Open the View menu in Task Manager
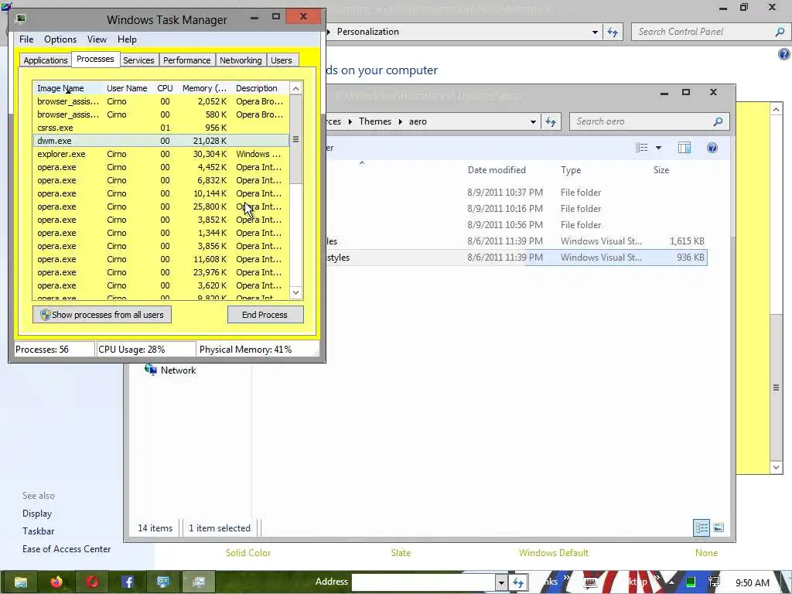Screen dimensions: 792x594 click(97, 39)
